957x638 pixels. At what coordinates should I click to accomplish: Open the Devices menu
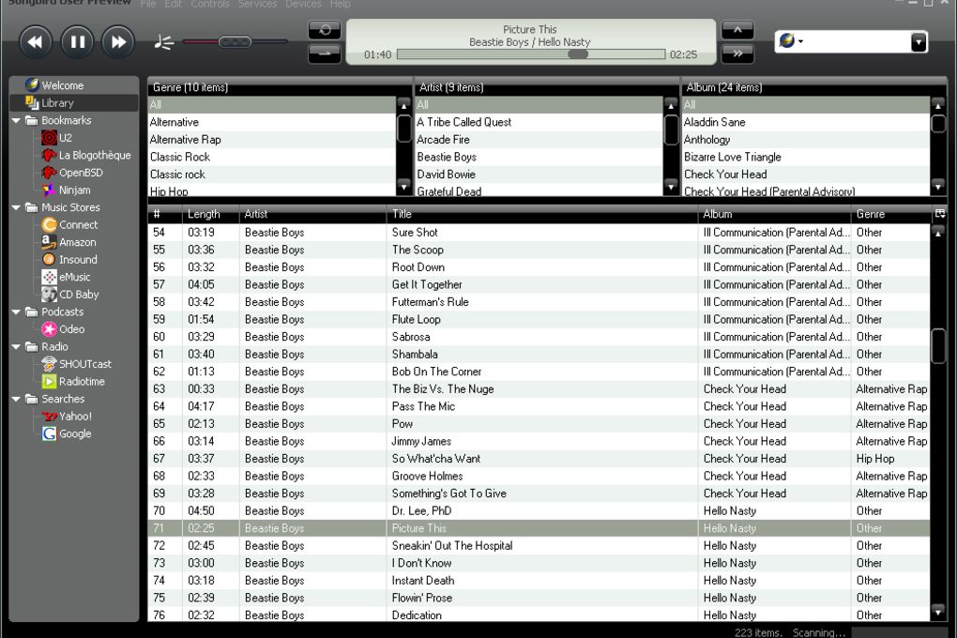pos(303,5)
